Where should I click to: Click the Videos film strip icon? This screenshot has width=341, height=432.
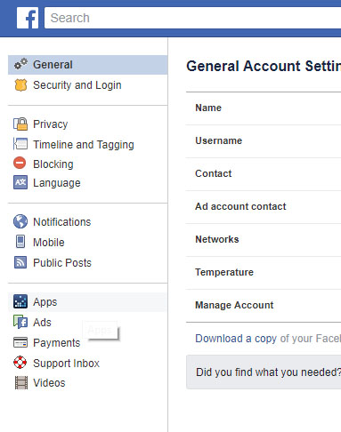(x=21, y=382)
